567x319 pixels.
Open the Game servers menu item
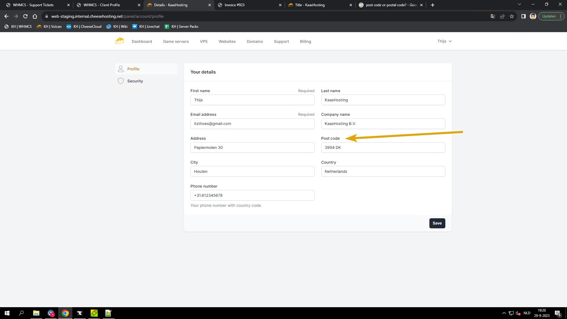(176, 42)
